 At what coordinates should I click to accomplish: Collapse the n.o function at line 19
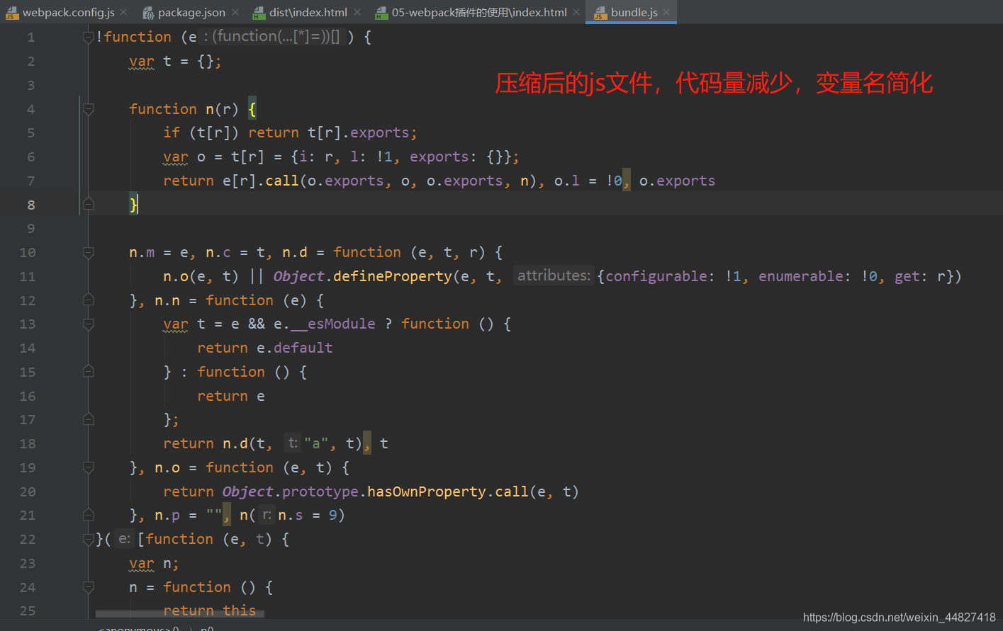click(89, 467)
